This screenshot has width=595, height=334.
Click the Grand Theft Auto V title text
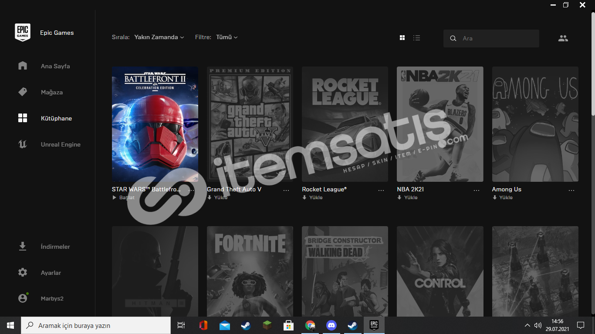pyautogui.click(x=234, y=189)
